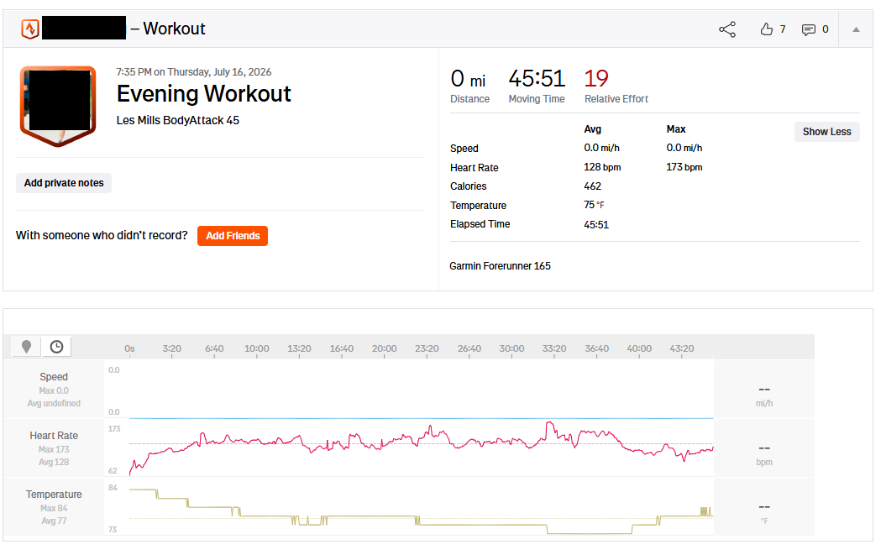Collapse the activity card with the arrow

point(856,29)
